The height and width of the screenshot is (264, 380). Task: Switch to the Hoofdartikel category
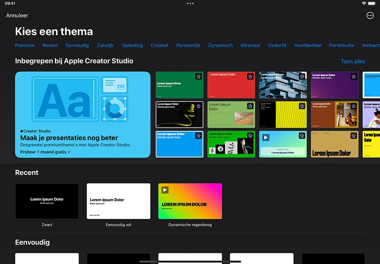[x=308, y=45]
